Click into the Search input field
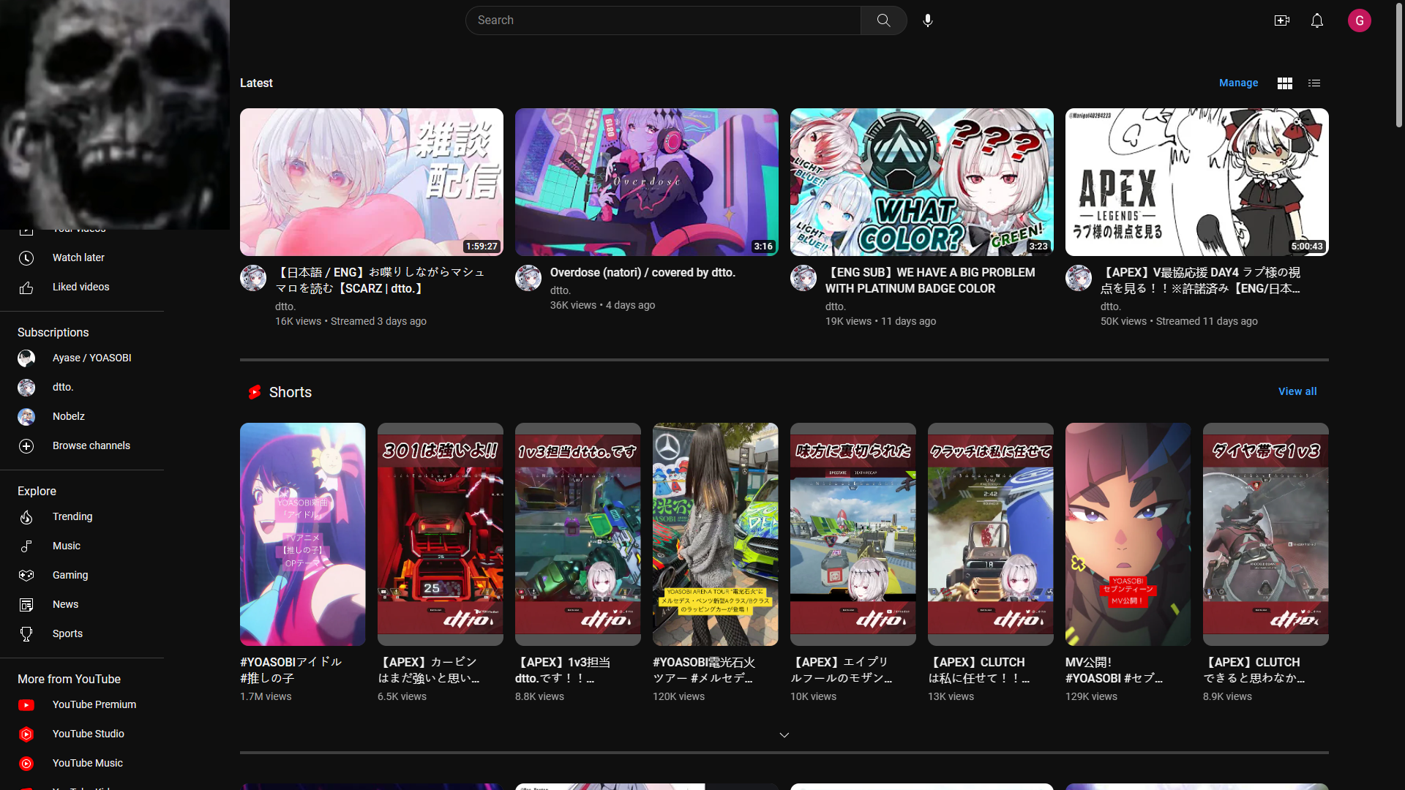This screenshot has width=1405, height=790. (x=662, y=20)
